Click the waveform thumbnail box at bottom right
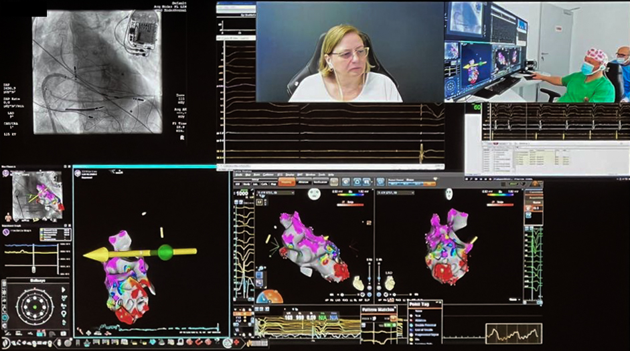The image size is (630, 351). coord(514,334)
